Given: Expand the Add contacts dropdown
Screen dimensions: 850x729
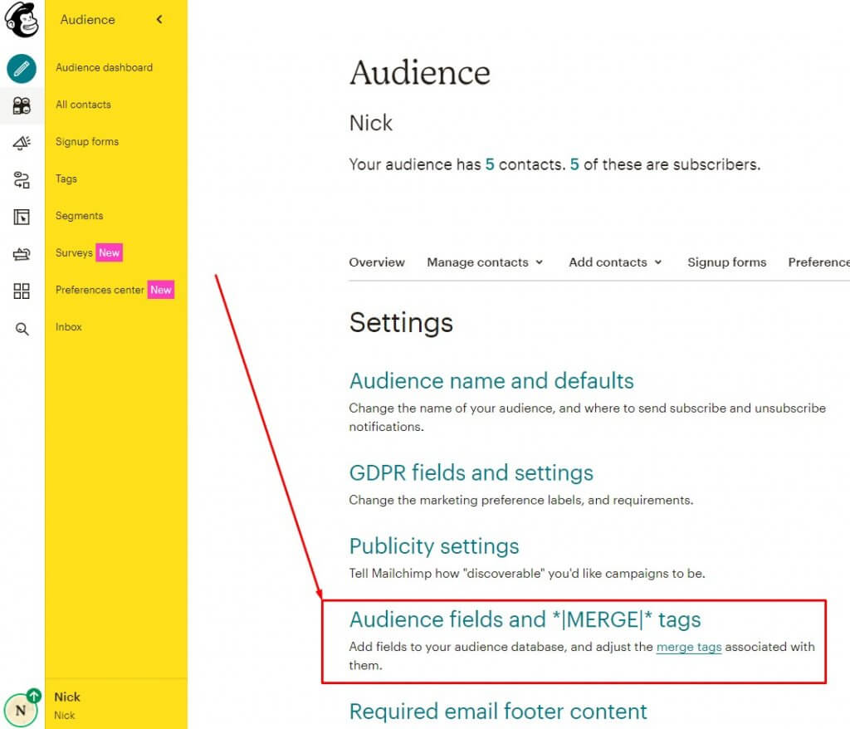Looking at the screenshot, I should click(615, 262).
